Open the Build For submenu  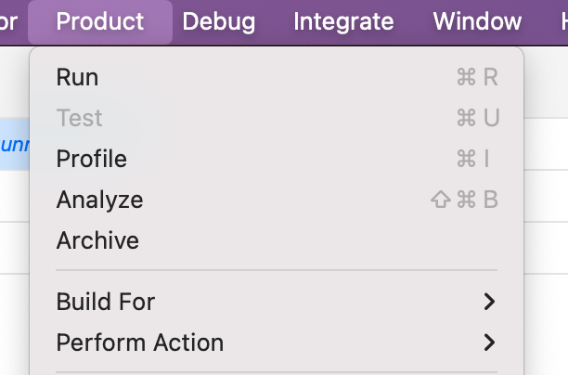coord(277,302)
